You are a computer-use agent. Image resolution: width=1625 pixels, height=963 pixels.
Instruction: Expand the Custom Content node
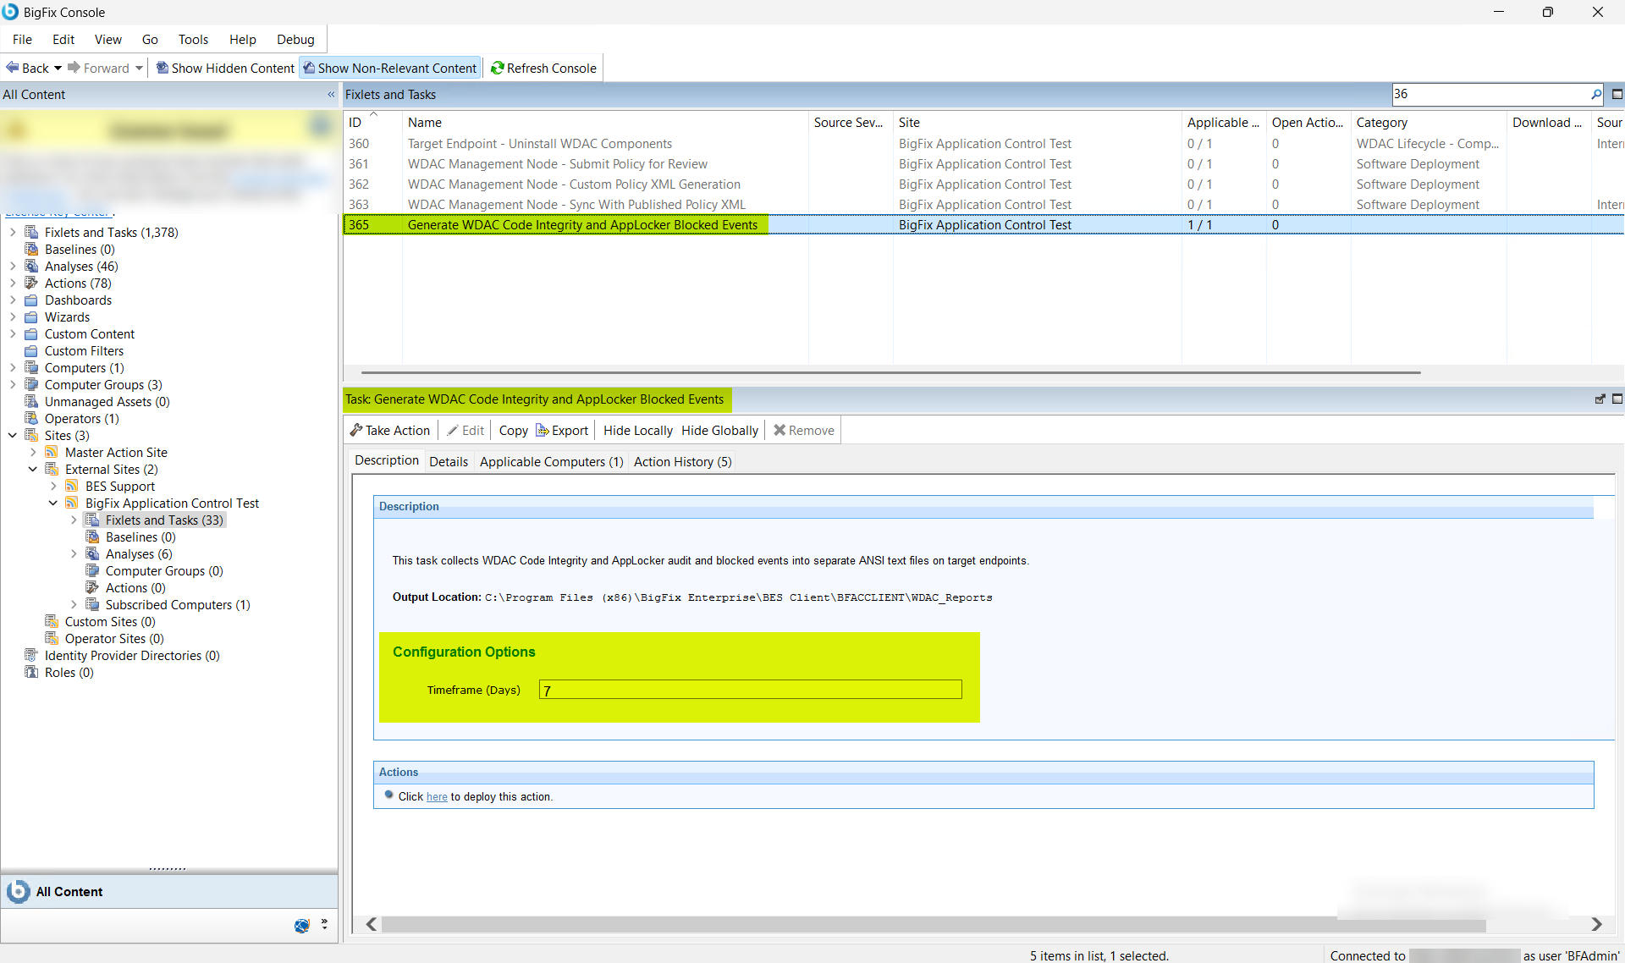pyautogui.click(x=13, y=333)
